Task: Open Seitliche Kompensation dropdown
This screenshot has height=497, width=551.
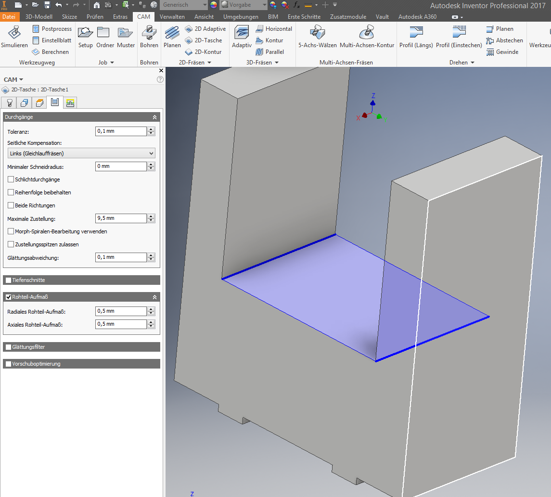Action: tap(81, 153)
